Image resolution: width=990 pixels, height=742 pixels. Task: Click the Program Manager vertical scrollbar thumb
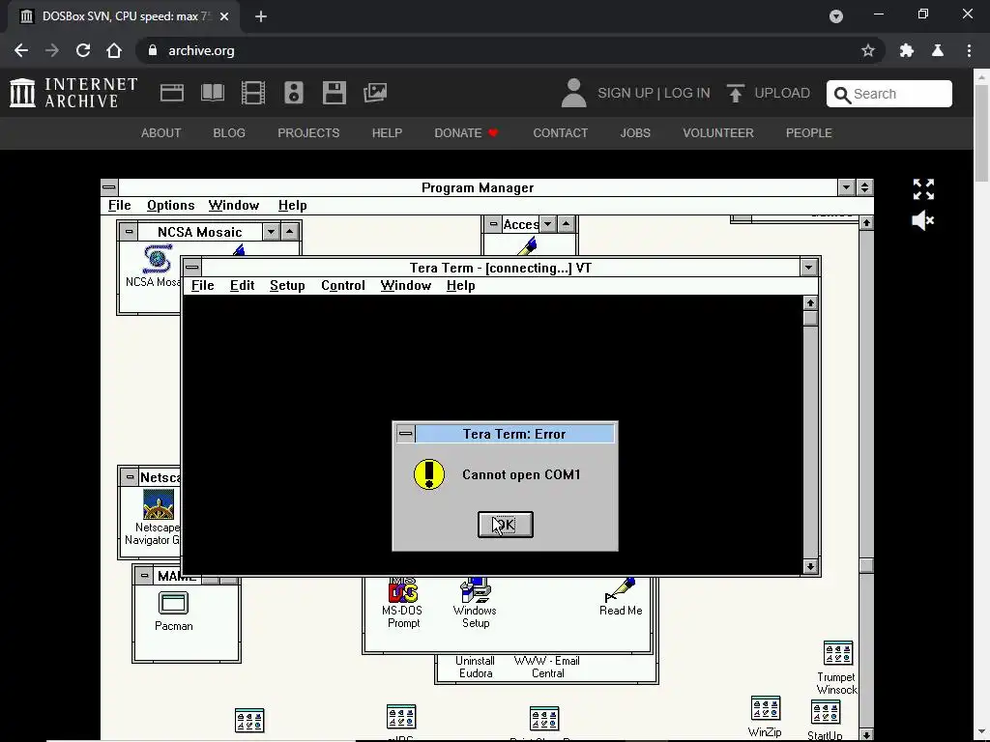pos(866,565)
